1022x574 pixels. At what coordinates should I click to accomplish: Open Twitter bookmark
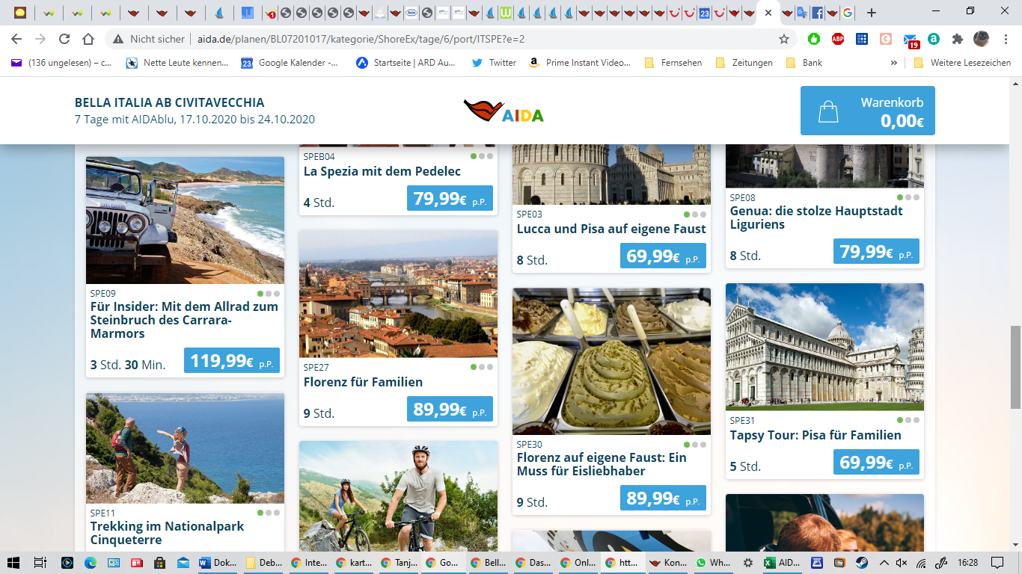494,63
